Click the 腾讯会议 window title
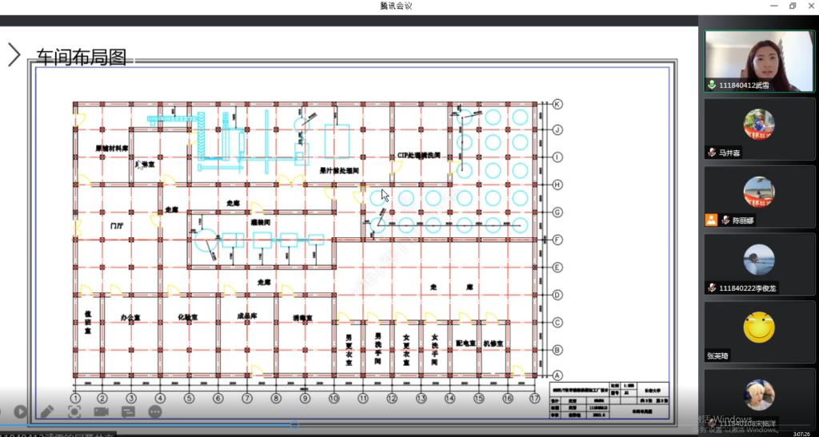Screen dimensions: 819x437 [396, 6]
